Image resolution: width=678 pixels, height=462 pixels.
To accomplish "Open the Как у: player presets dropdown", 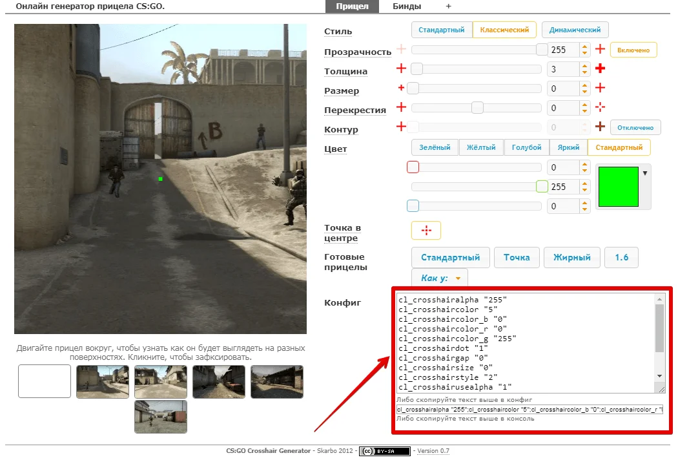I will (x=439, y=278).
